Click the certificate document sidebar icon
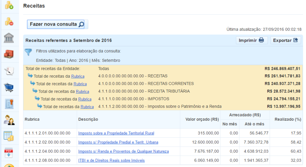 pos(9,104)
